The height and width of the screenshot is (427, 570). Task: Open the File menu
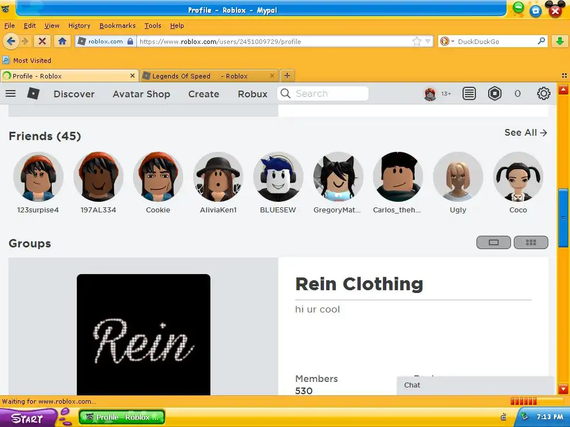[x=9, y=26]
